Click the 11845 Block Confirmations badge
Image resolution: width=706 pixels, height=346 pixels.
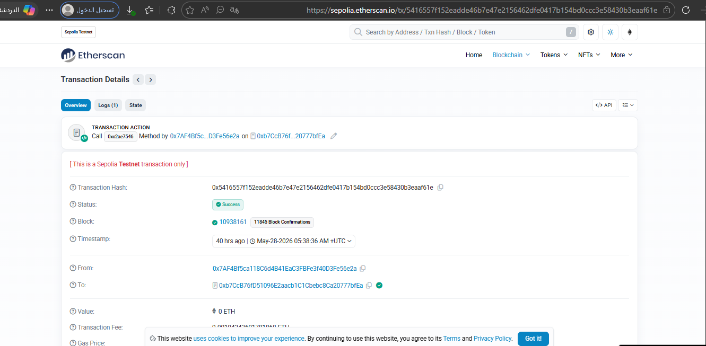[x=282, y=222]
